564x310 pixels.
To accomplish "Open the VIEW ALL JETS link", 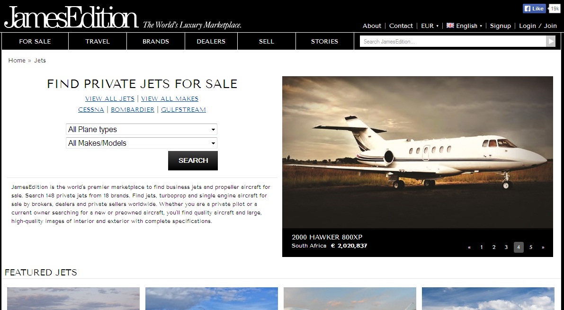I will tap(110, 98).
